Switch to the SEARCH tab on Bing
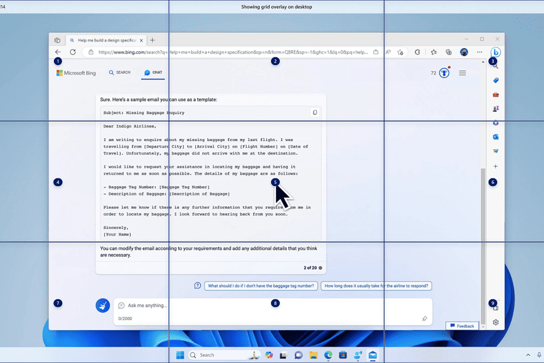The width and height of the screenshot is (544, 363). pyautogui.click(x=120, y=72)
